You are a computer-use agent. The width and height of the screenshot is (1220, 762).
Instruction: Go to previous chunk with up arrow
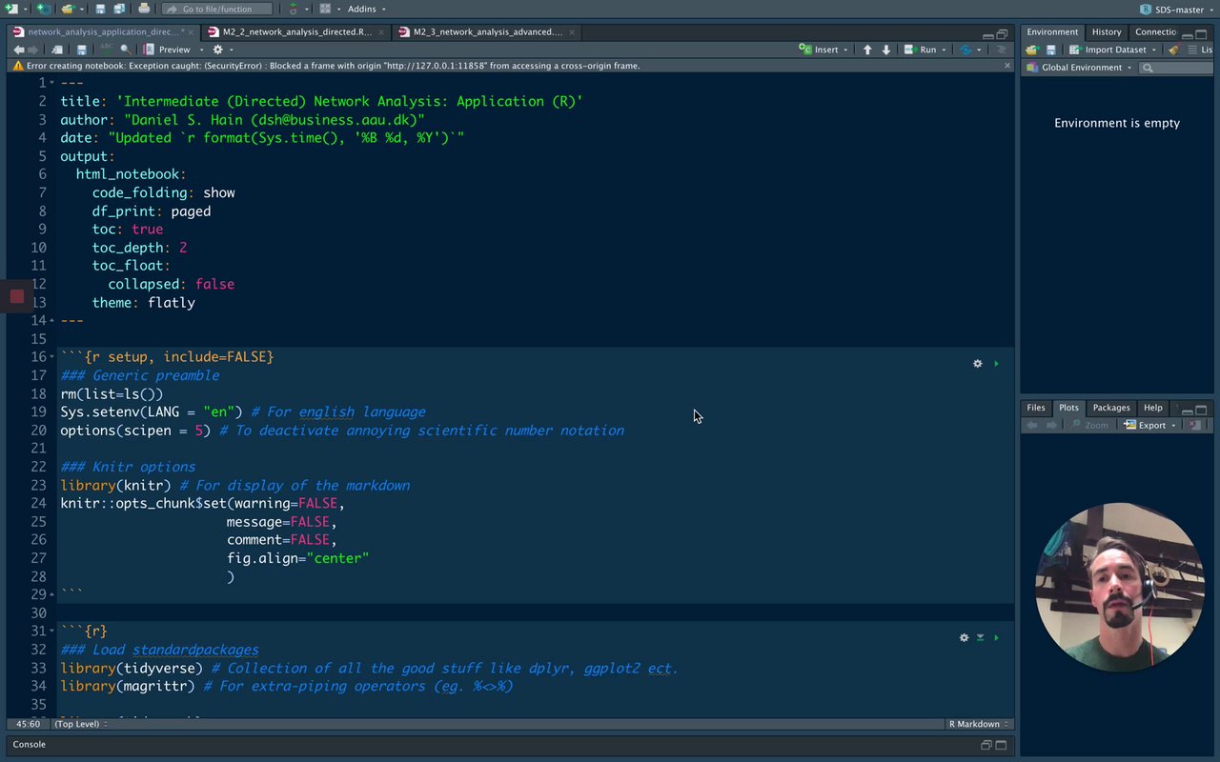(867, 50)
